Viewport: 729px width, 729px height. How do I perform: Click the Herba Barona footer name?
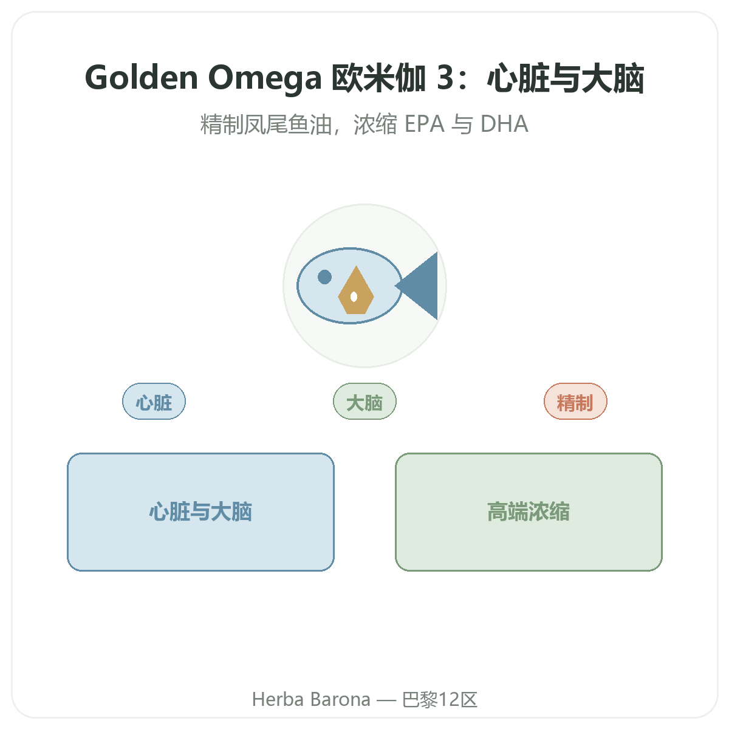(x=311, y=699)
